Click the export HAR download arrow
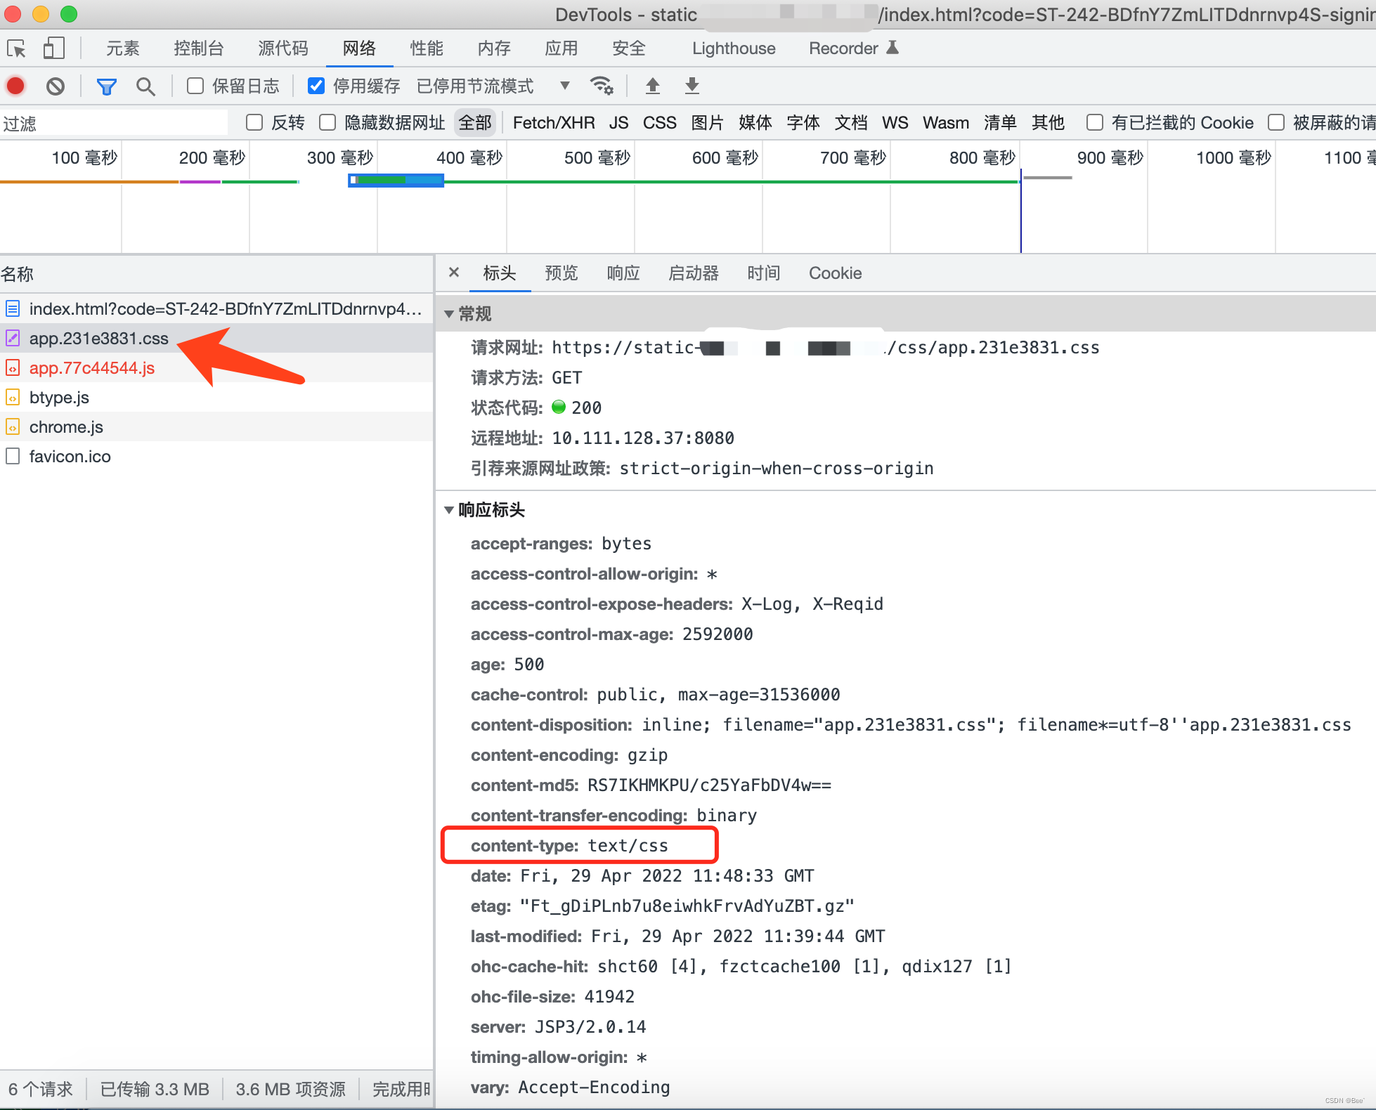1376x1110 pixels. pos(692,86)
